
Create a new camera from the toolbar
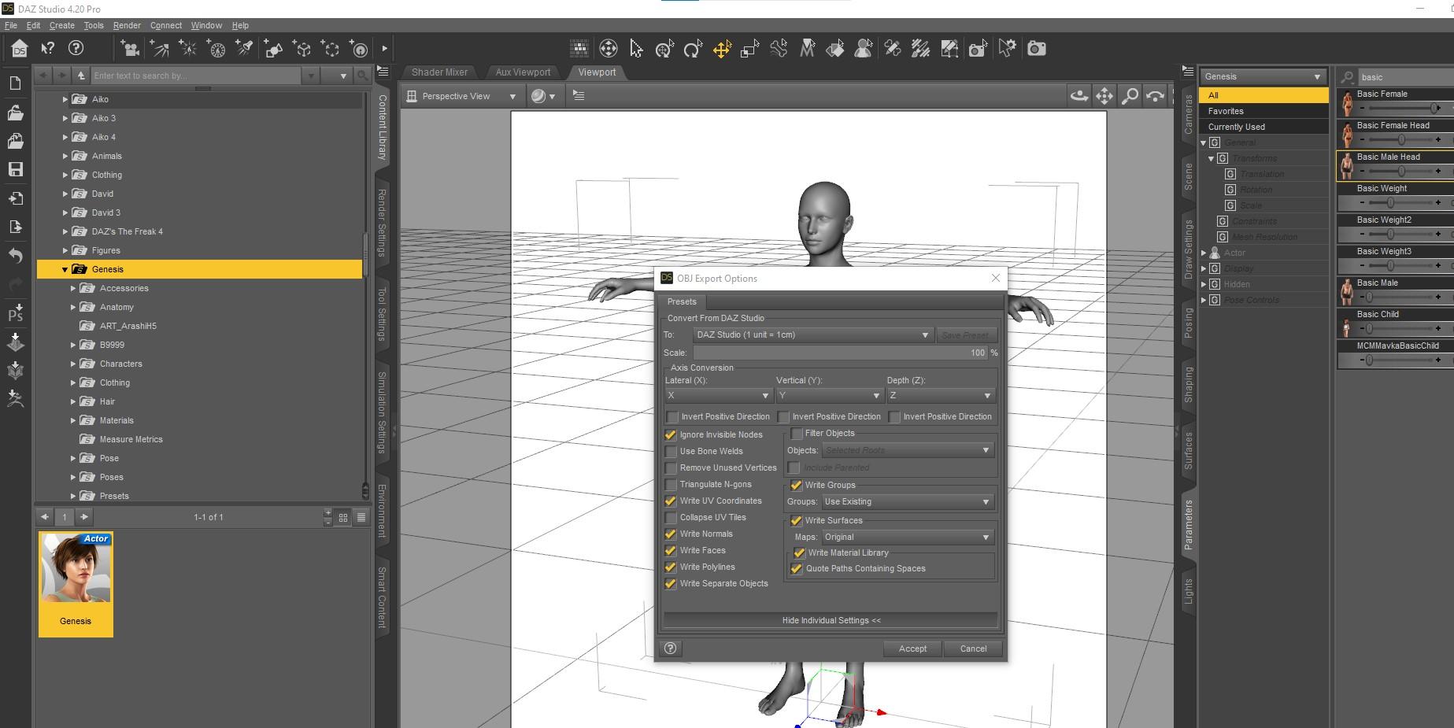click(131, 49)
